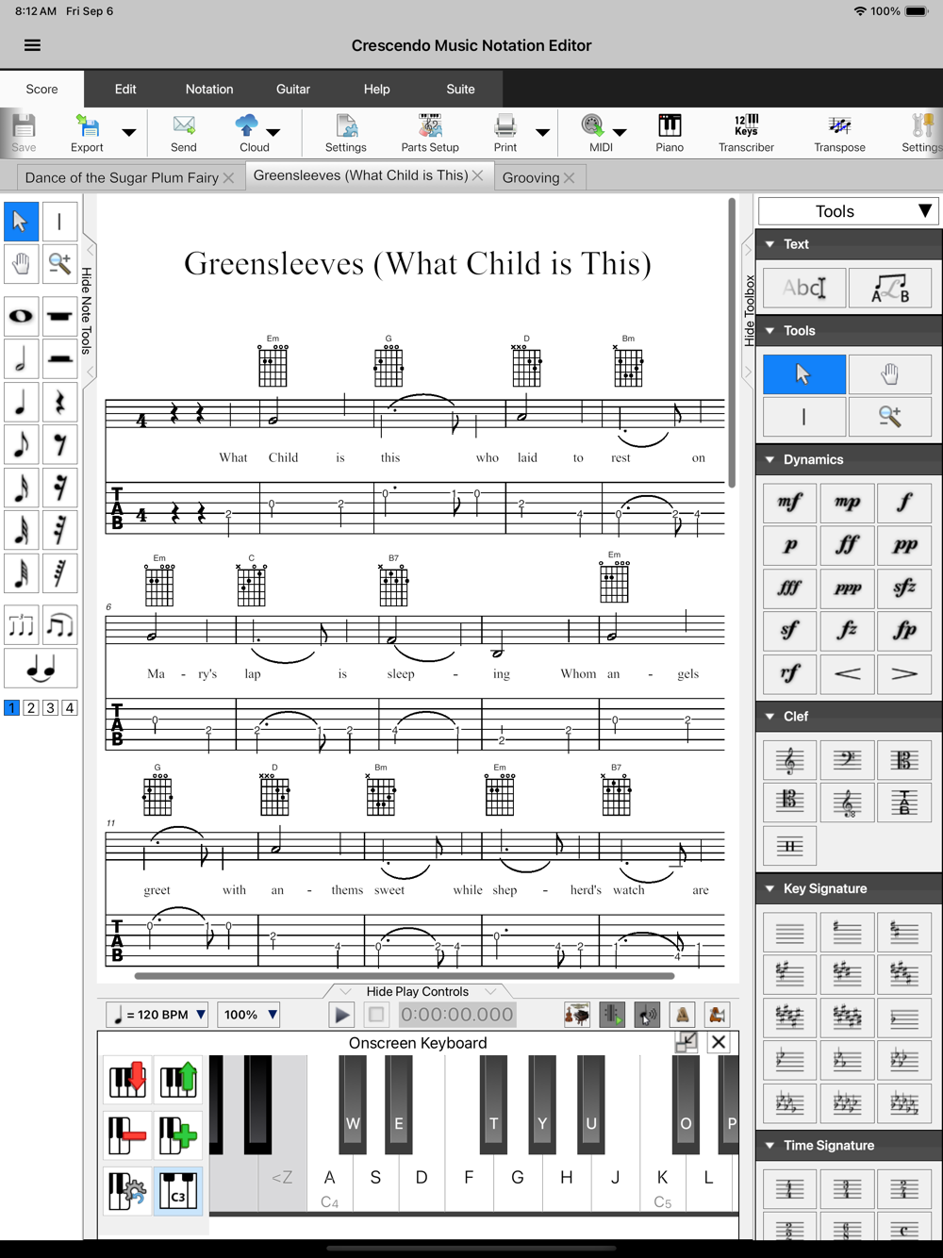
Task: Click Hide Play Controls
Action: [418, 991]
